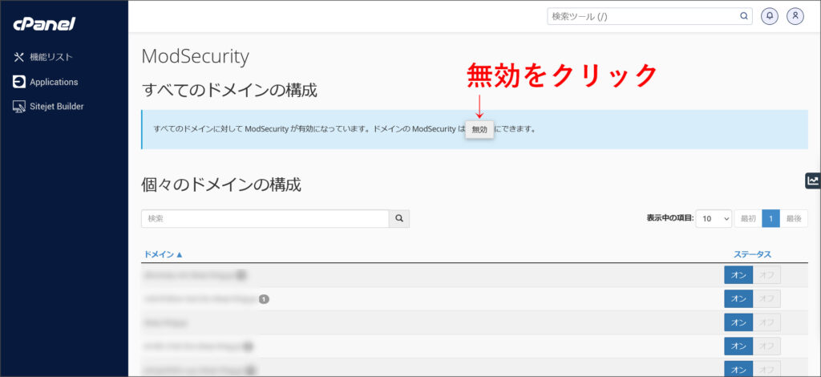
Task: Open the user account menu icon
Action: coord(795,16)
